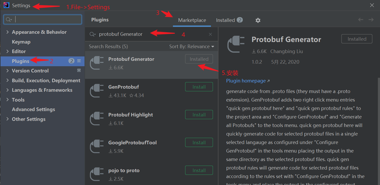Expand the Editor settings tree
The image size is (380, 185).
[7, 51]
